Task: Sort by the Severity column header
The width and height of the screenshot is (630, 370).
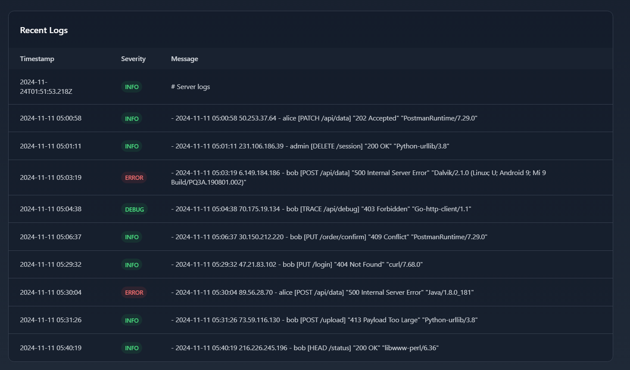Action: [x=133, y=59]
